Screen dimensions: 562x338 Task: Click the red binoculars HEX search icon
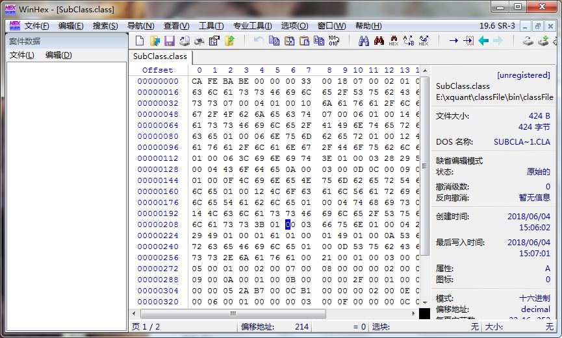pos(394,41)
